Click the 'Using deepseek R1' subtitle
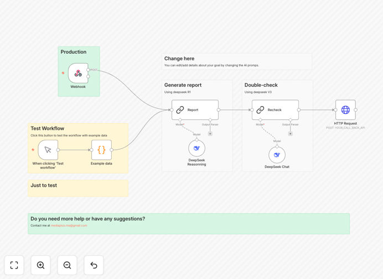The height and width of the screenshot is (279, 383). (x=177, y=92)
